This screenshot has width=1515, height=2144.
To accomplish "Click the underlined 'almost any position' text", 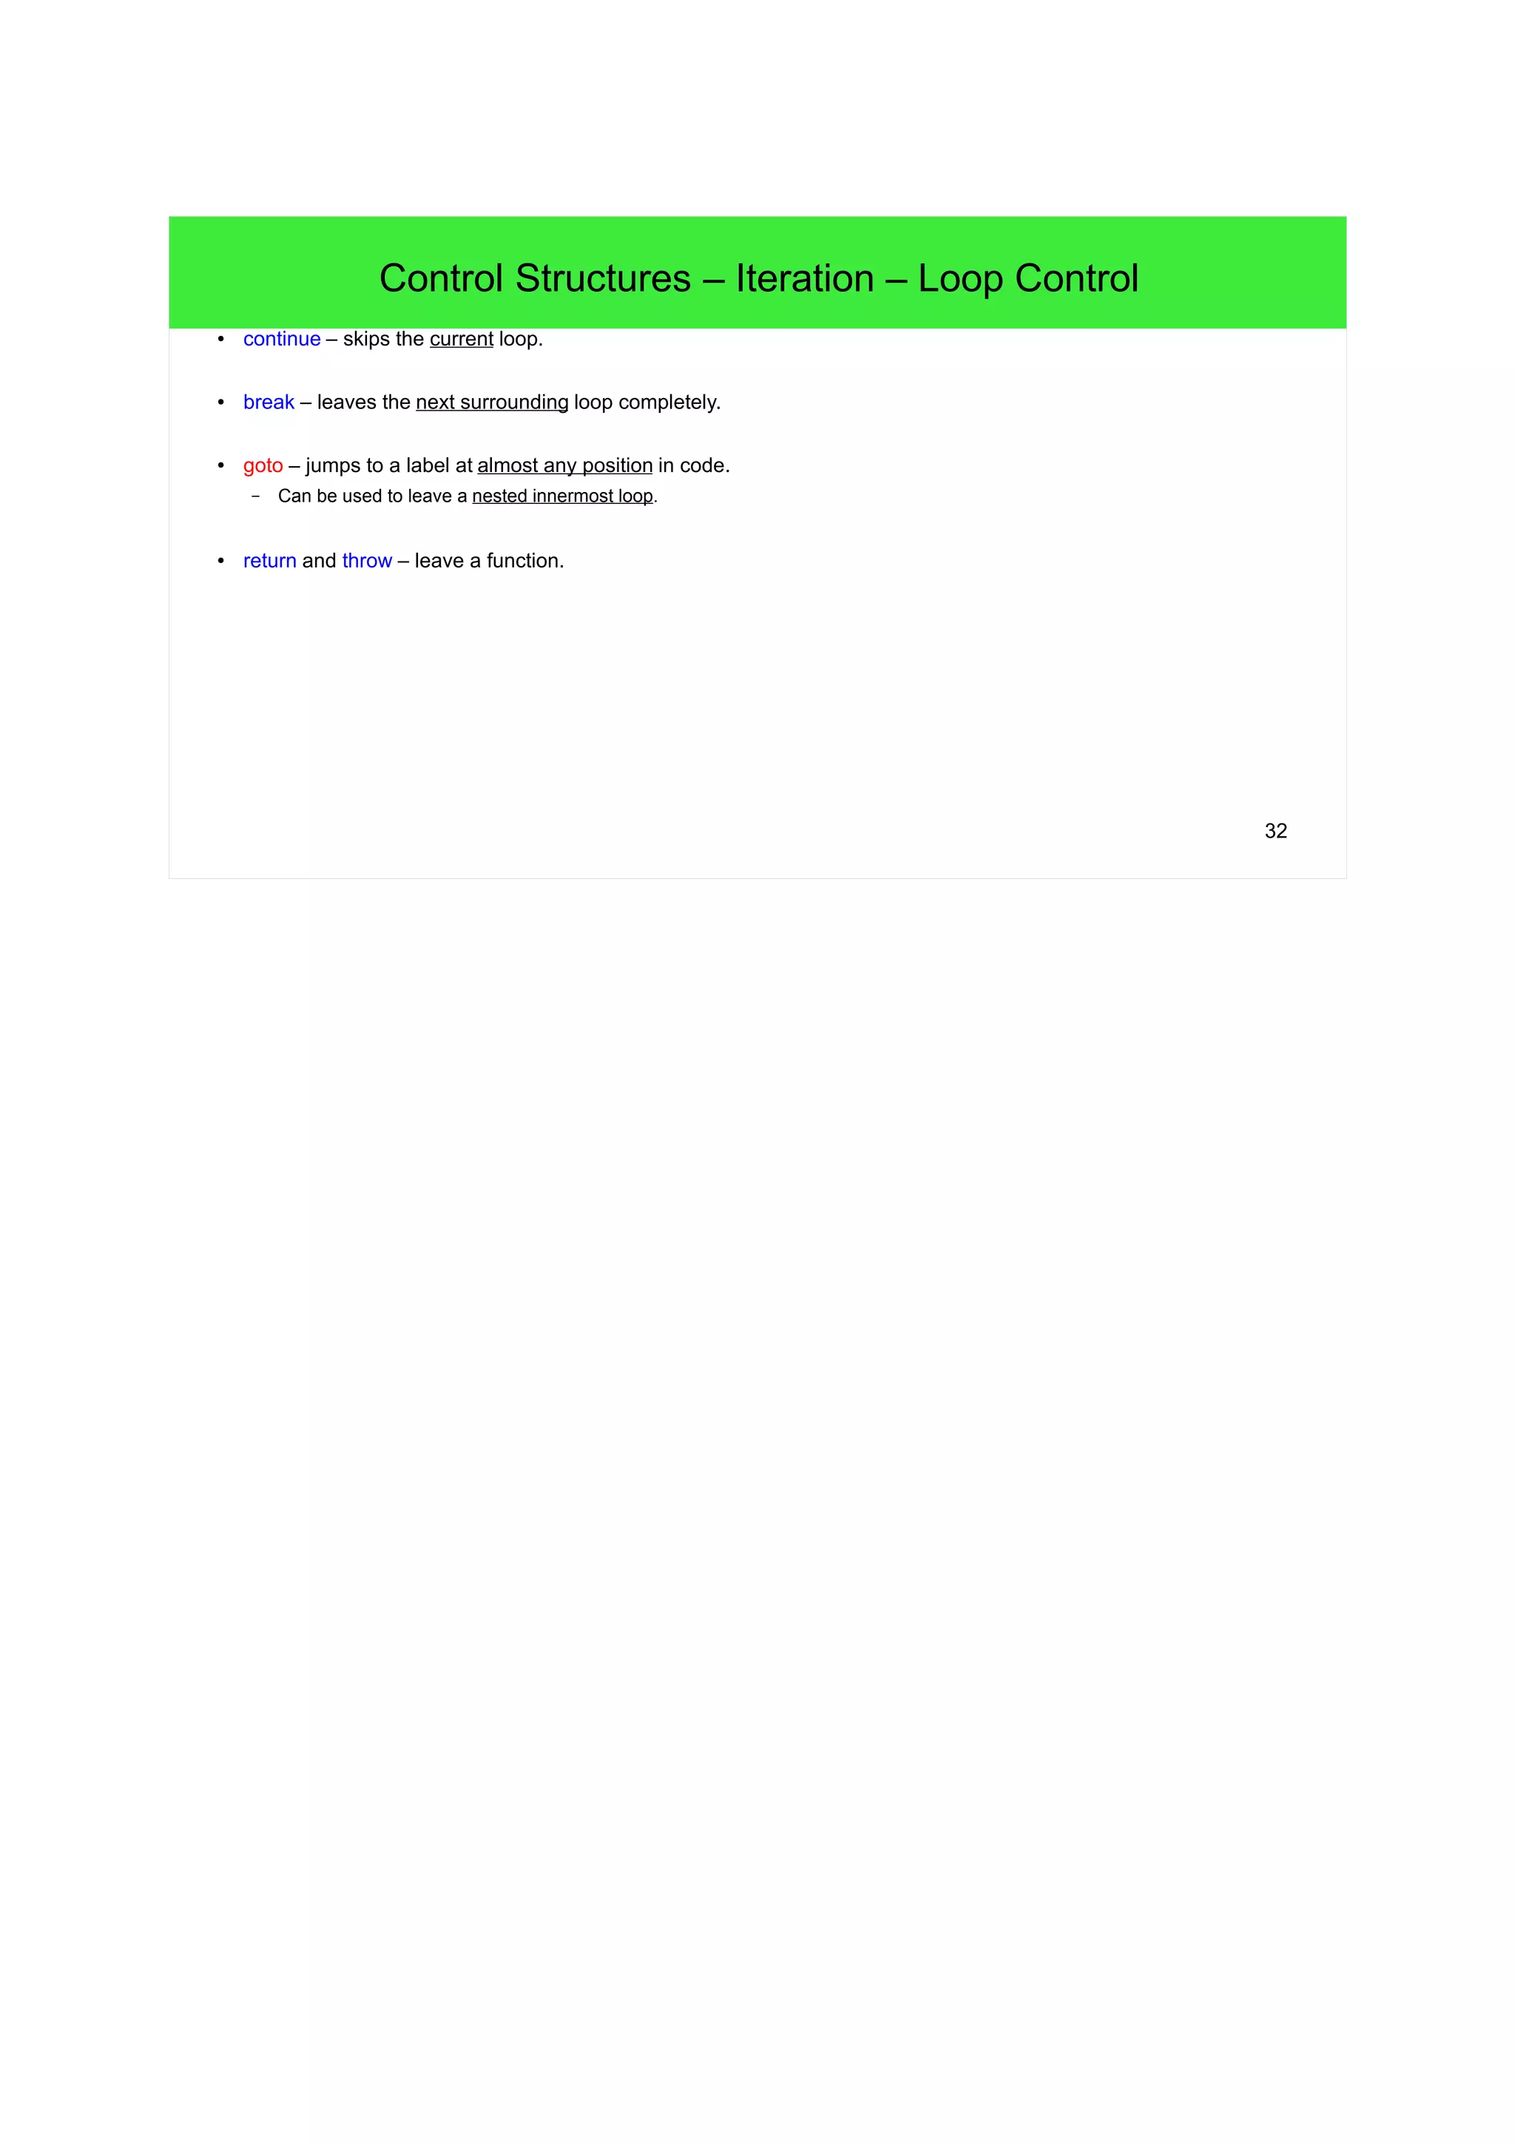I will click(x=564, y=466).
